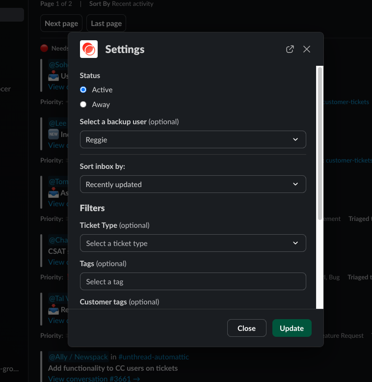The height and width of the screenshot is (382, 372).
Task: Click the Unthread app logo icon
Action: (89, 49)
